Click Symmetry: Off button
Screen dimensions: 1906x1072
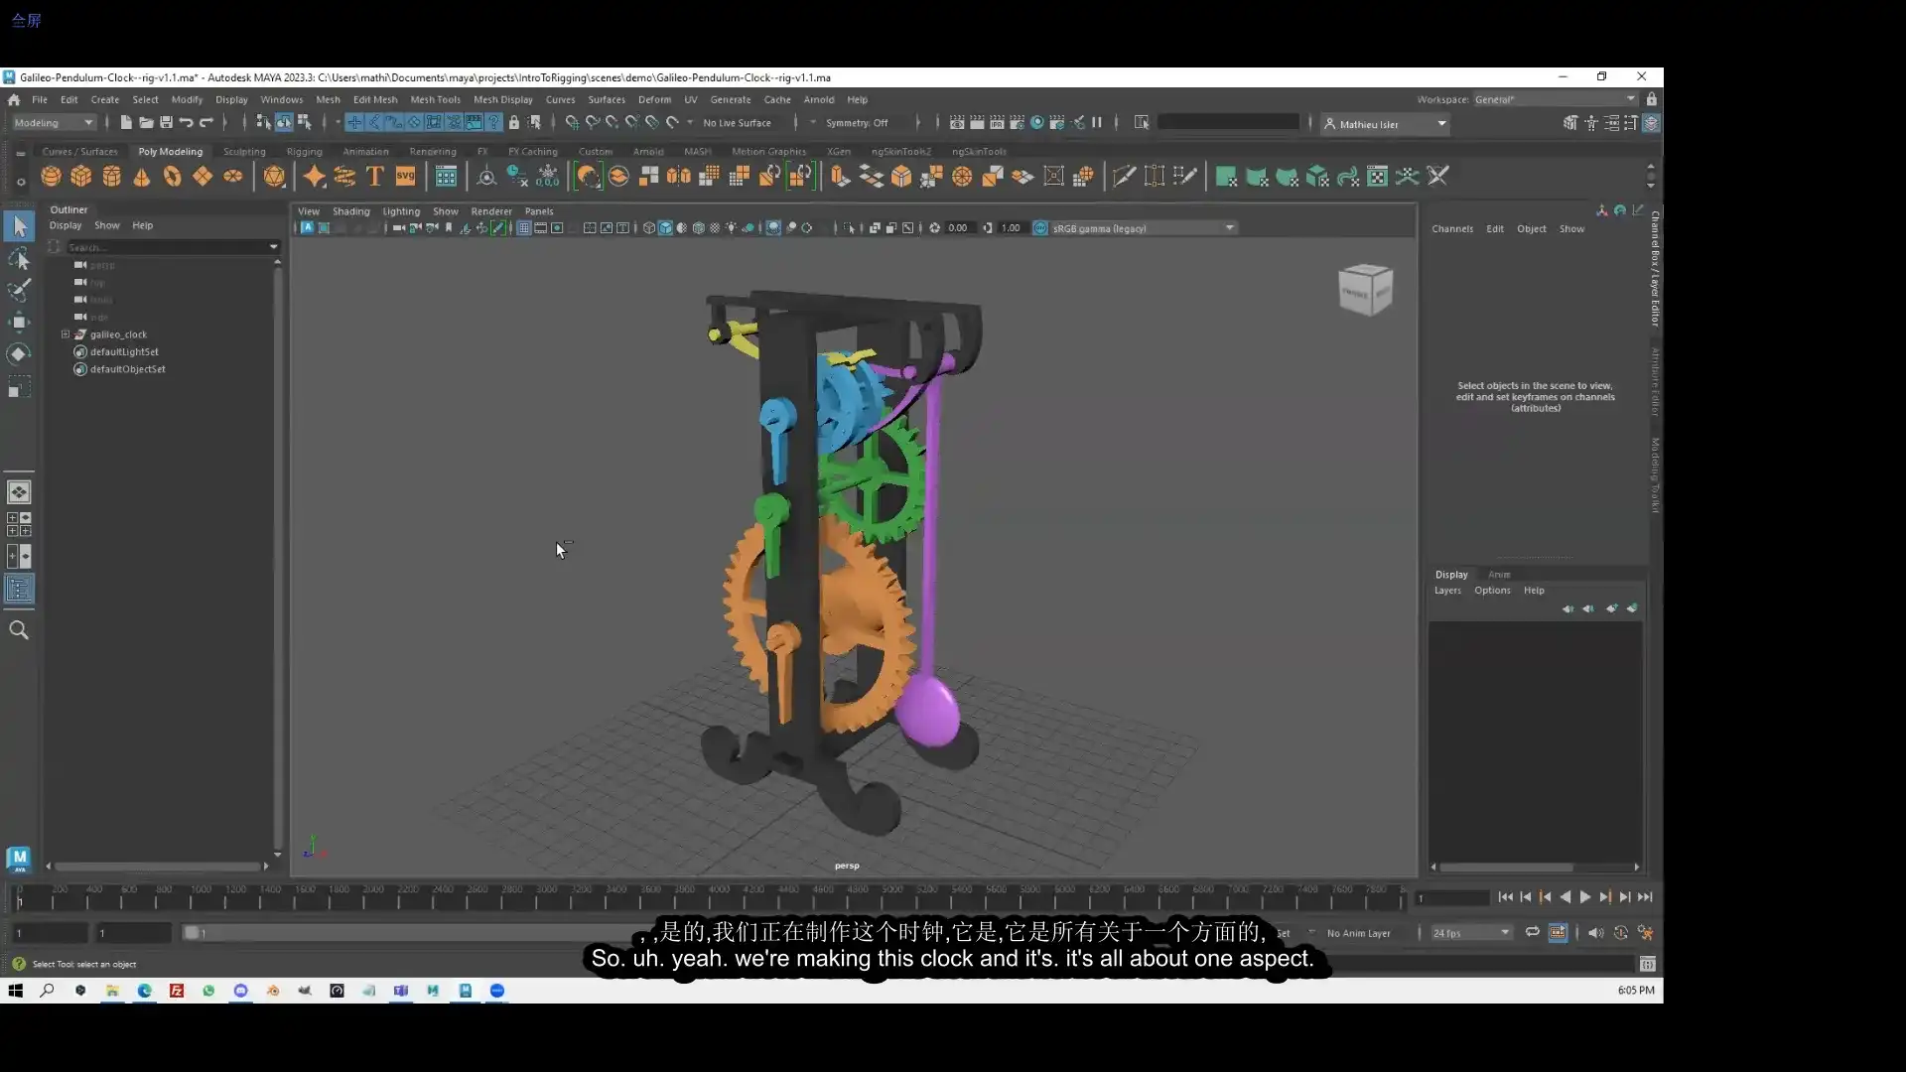tap(857, 123)
